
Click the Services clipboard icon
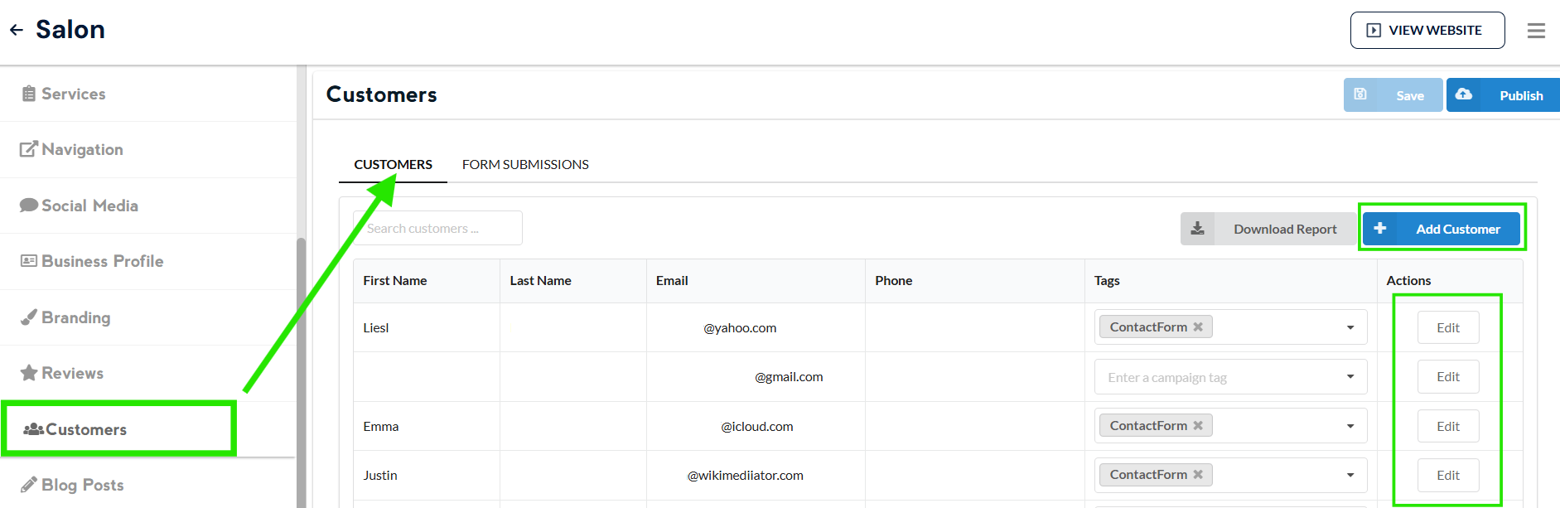coord(29,94)
